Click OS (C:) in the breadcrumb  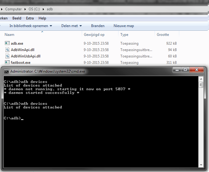point(34,9)
